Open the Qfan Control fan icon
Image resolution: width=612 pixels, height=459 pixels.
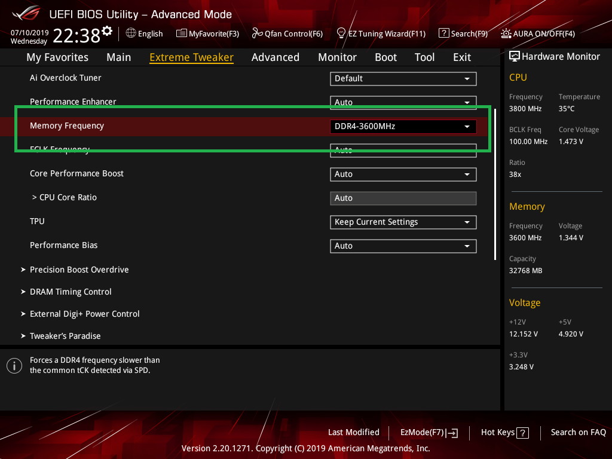[x=257, y=33]
